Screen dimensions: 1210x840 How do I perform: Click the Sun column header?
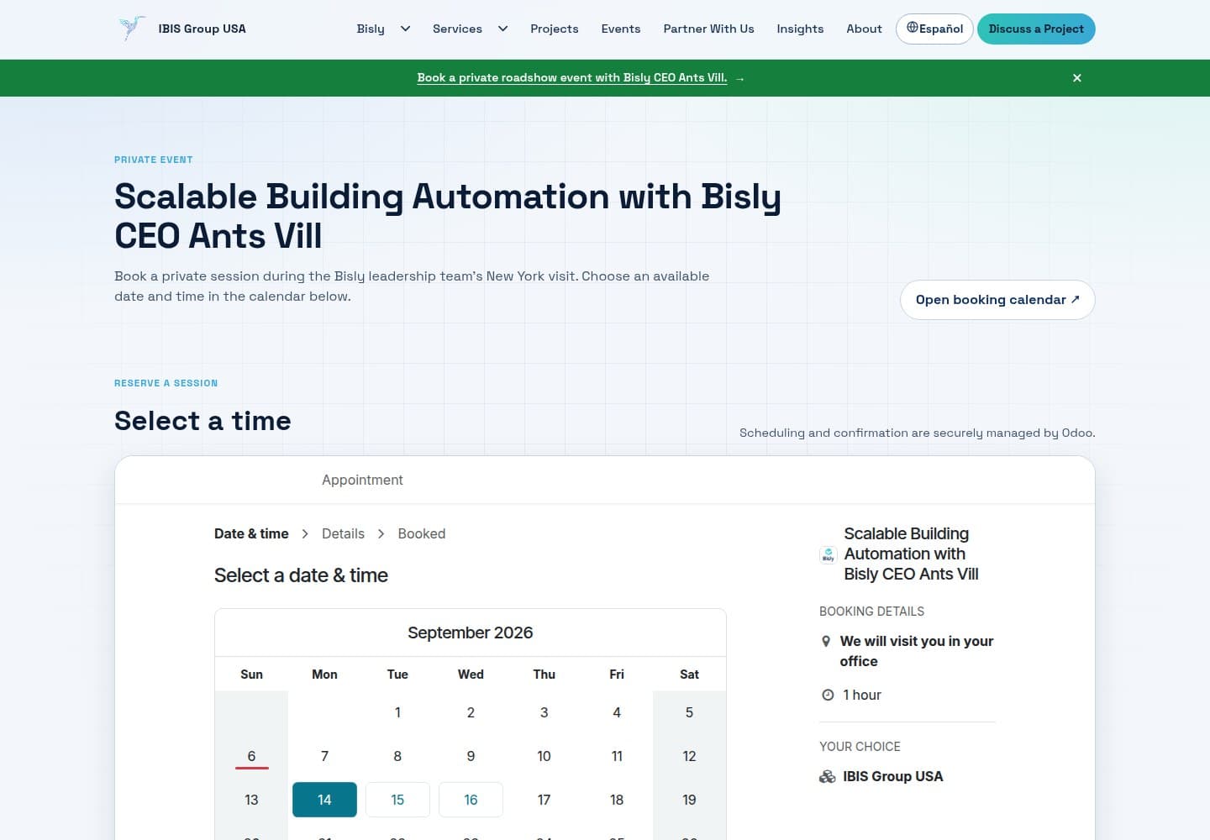251,675
